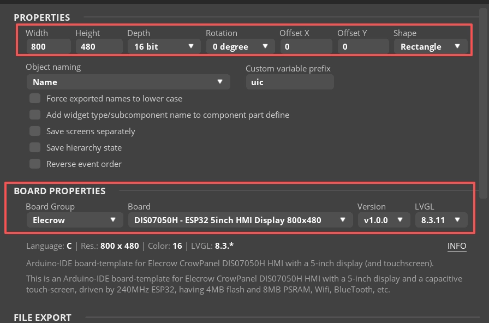Click the Height input field showing 480

(99, 46)
